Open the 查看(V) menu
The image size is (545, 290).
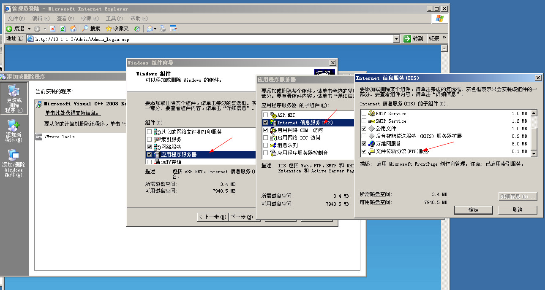click(x=65, y=19)
